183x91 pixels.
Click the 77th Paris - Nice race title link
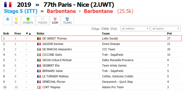tap(79, 5)
